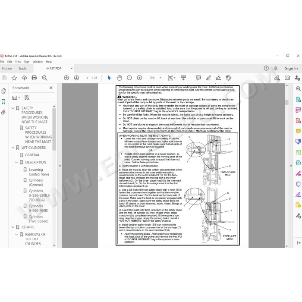This screenshot has width=302, height=302.
Task: Click the Save file icon
Action: click(4, 78)
